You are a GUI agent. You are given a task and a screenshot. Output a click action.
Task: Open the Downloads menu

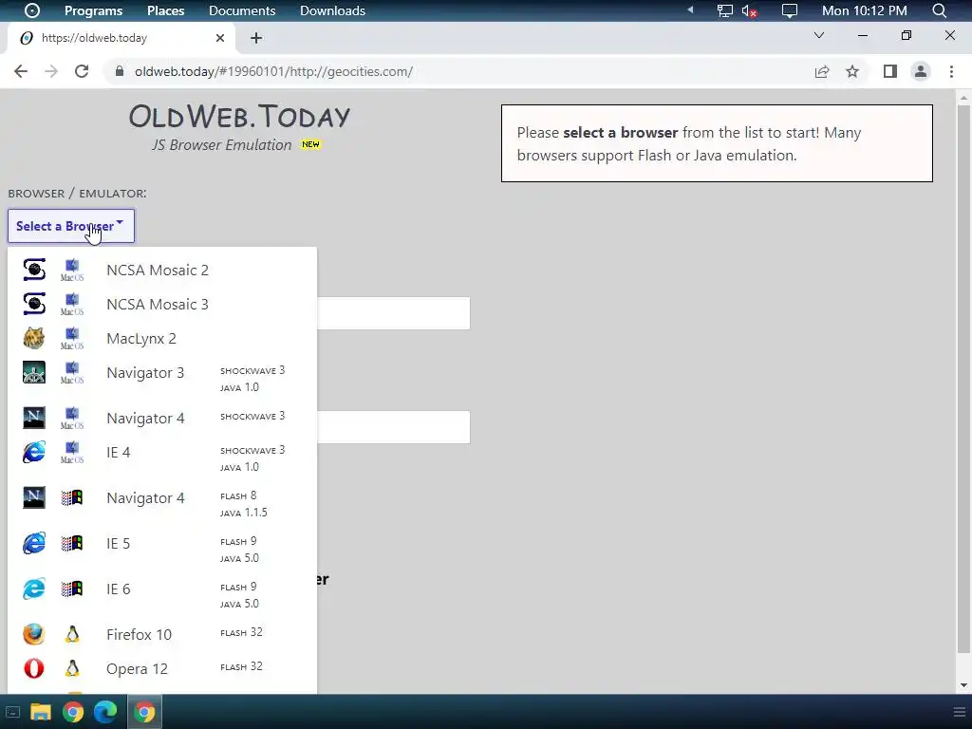(332, 10)
